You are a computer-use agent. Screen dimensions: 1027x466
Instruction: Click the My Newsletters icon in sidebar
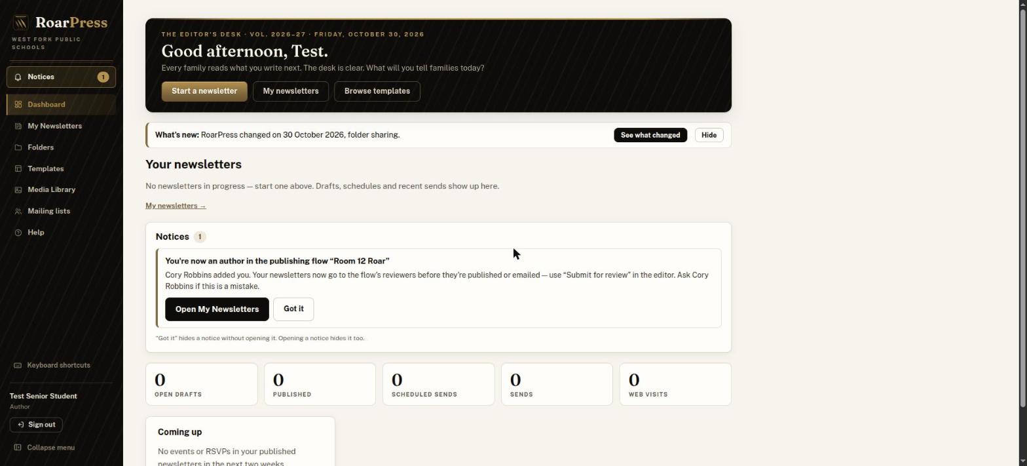(18, 126)
